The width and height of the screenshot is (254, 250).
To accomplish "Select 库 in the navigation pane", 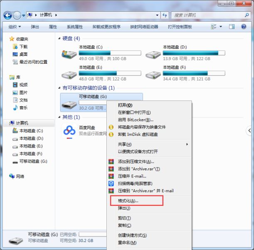I will point(15,77).
